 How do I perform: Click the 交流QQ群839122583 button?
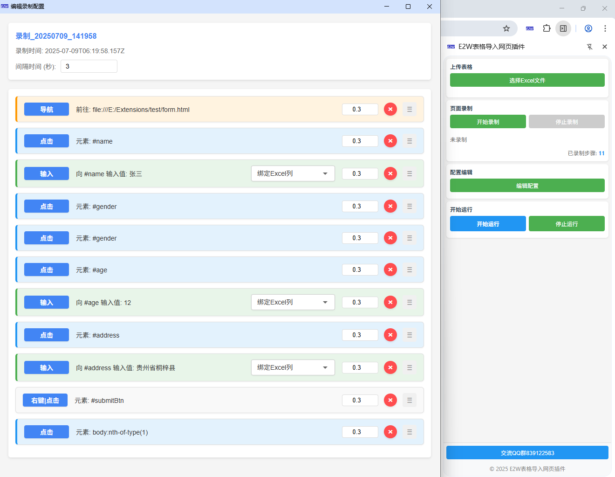[x=527, y=453]
